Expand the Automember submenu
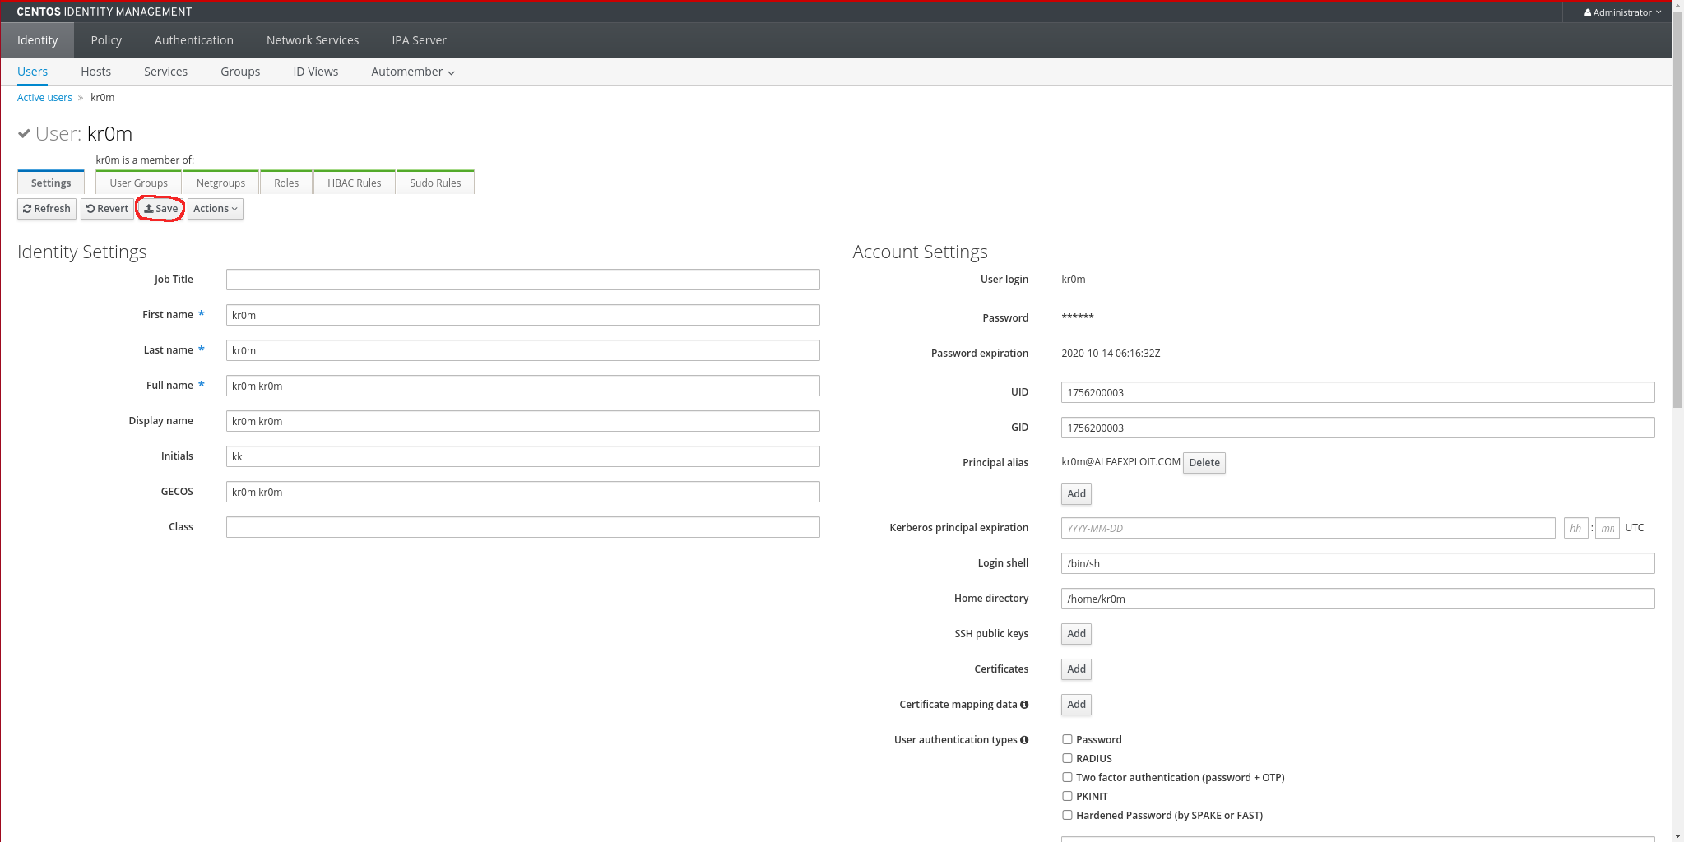This screenshot has width=1684, height=842. 412,72
